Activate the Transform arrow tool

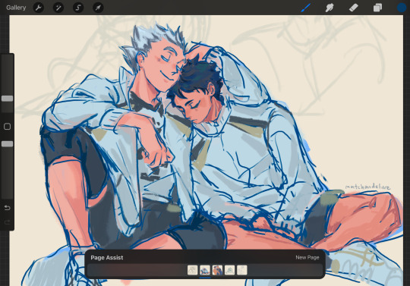[x=98, y=8]
